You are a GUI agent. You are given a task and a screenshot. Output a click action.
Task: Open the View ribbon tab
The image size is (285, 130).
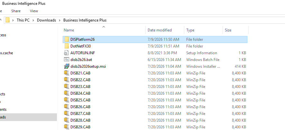coord(34,11)
